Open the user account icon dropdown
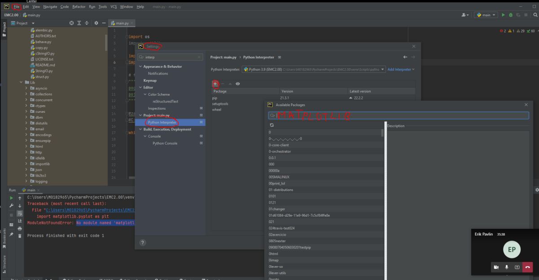 tap(465, 15)
